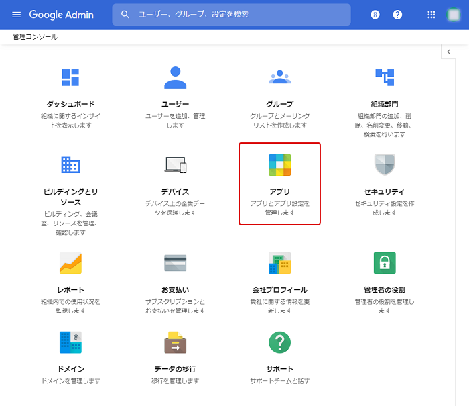Open the お支払い credit card icon

(176, 263)
